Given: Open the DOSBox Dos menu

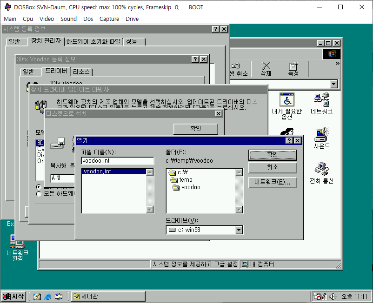Looking at the screenshot, I should pyautogui.click(x=88, y=19).
